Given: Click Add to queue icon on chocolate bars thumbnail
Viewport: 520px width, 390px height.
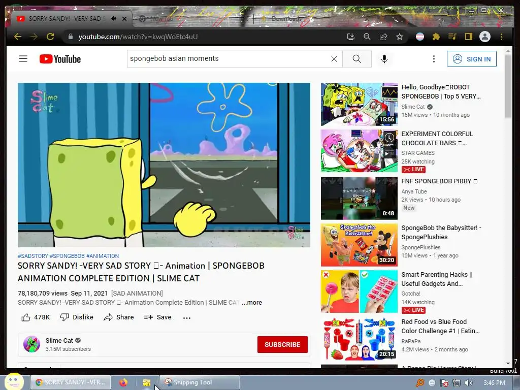Looking at the screenshot, I should (389, 153).
